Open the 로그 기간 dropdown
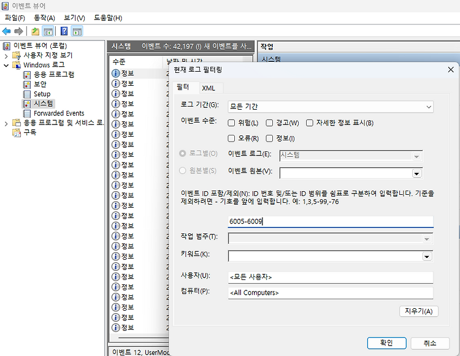Image resolution: width=460 pixels, height=356 pixels. click(331, 107)
